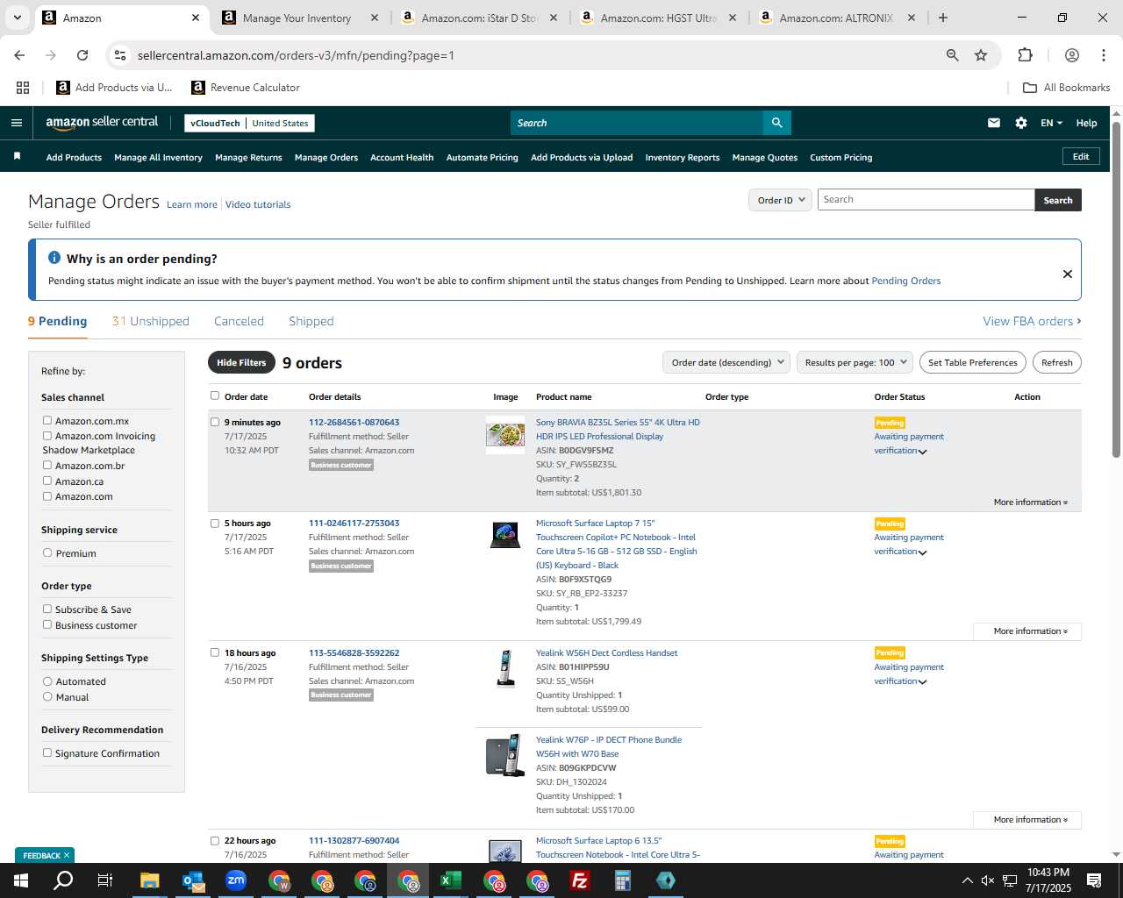
Task: Reload the page with browser refresh icon
Action: click(x=82, y=55)
